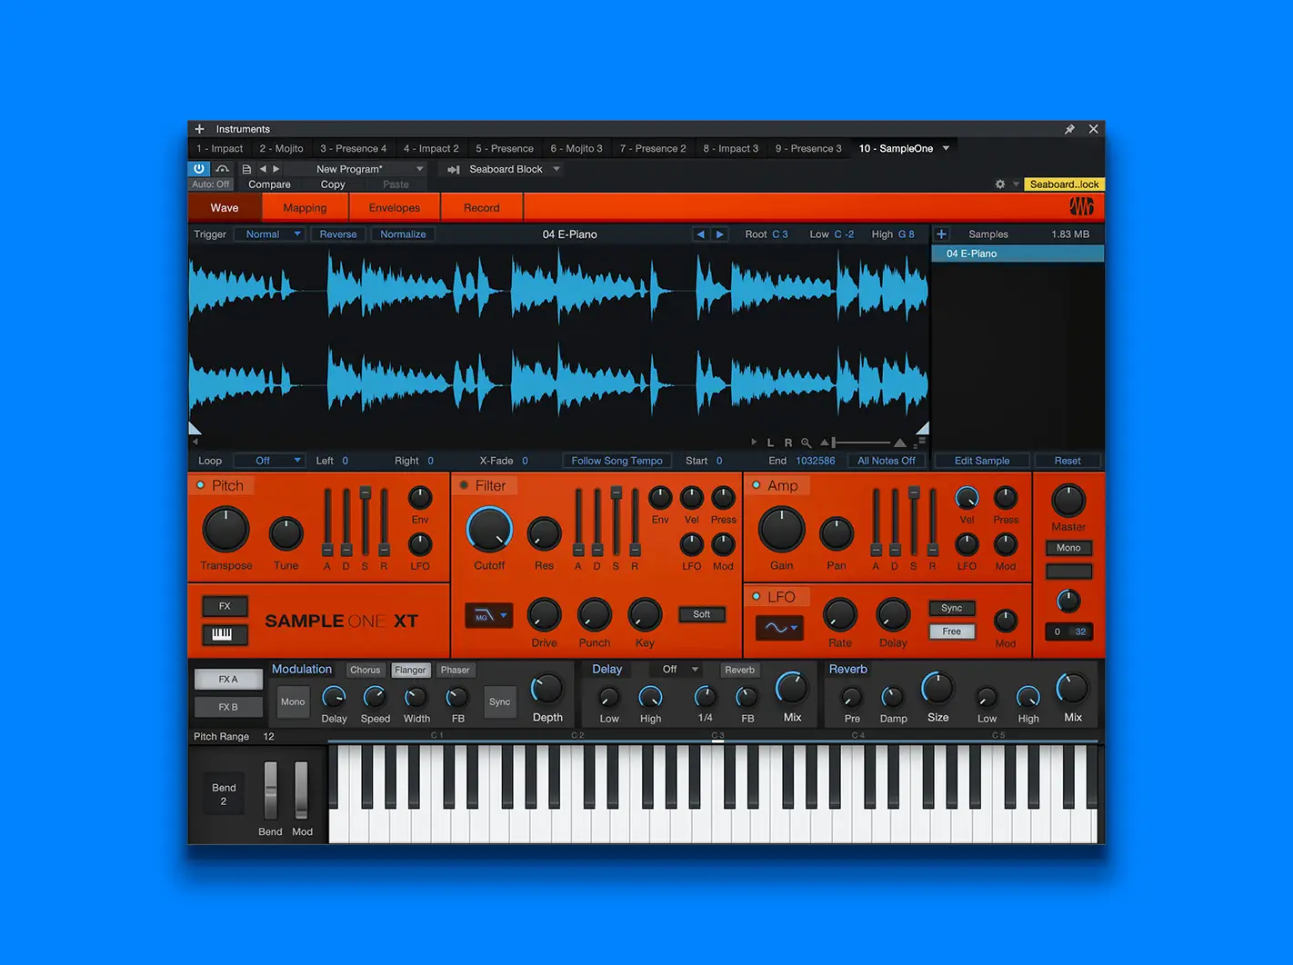Go to previous sample with blue left arrow
Viewport: 1293px width, 965px height.
pyautogui.click(x=700, y=234)
